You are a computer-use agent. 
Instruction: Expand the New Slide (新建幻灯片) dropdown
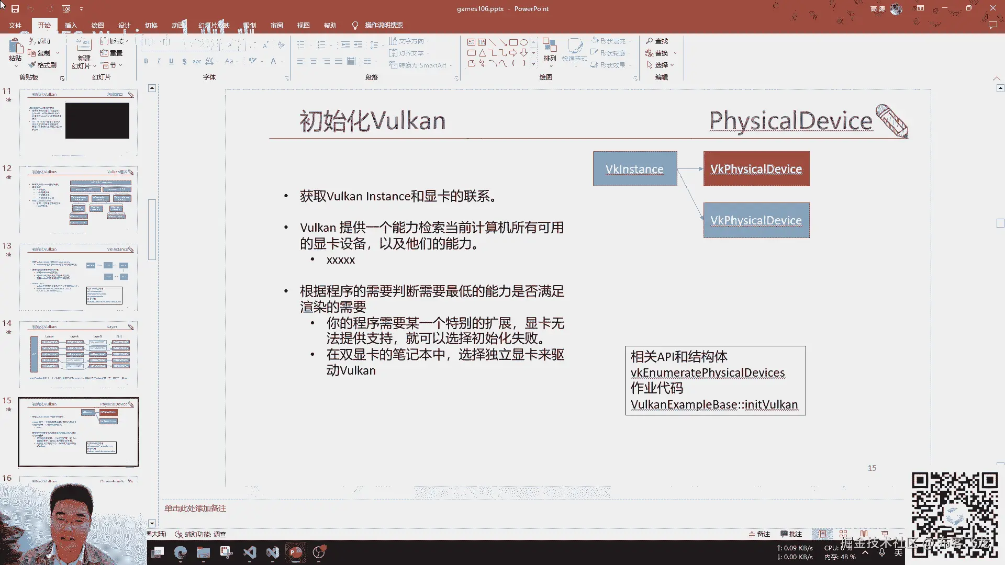tap(94, 66)
